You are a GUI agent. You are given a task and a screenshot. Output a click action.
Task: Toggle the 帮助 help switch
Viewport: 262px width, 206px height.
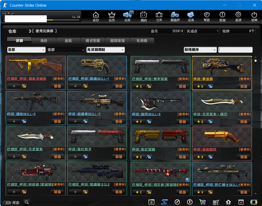(x=7, y=203)
